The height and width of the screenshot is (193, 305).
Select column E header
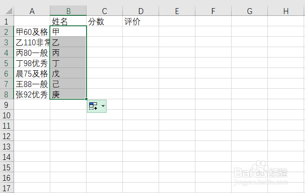(177, 11)
